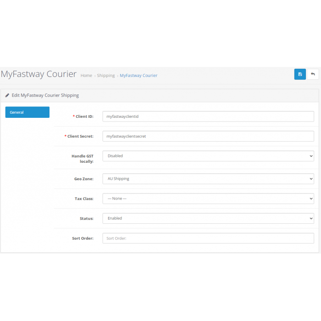321x321 pixels.
Task: Open the Tax Class dropdown
Action: [x=208, y=199]
